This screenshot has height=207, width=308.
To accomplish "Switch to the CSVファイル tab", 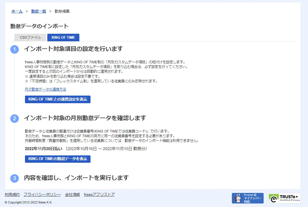I will coord(31,38).
